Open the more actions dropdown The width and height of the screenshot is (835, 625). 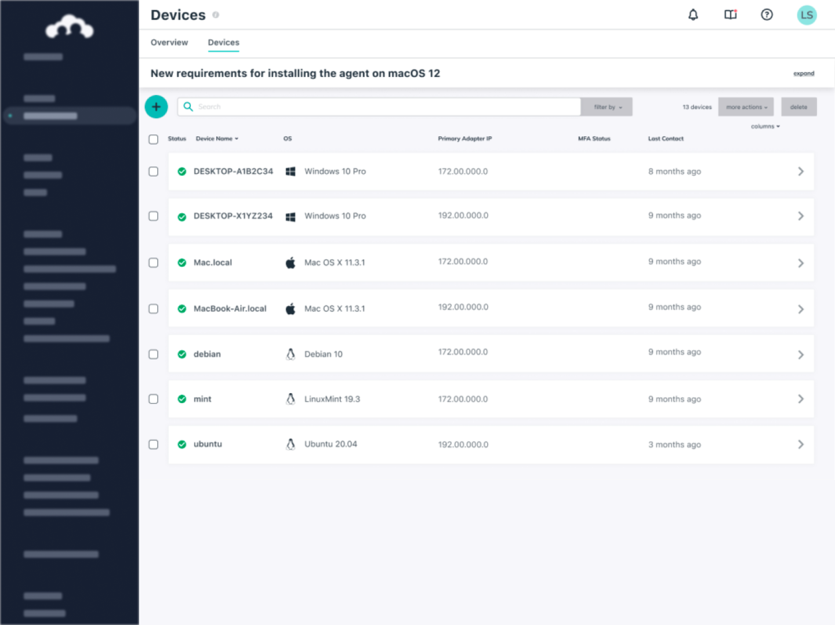[746, 107]
